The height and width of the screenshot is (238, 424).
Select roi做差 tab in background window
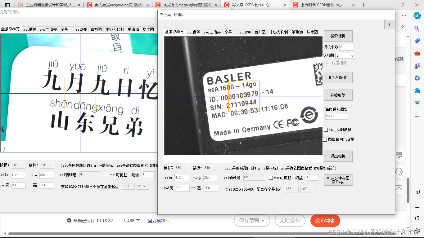coord(30,29)
